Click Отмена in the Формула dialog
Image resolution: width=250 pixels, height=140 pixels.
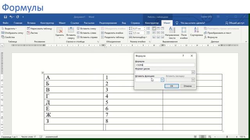(187, 86)
